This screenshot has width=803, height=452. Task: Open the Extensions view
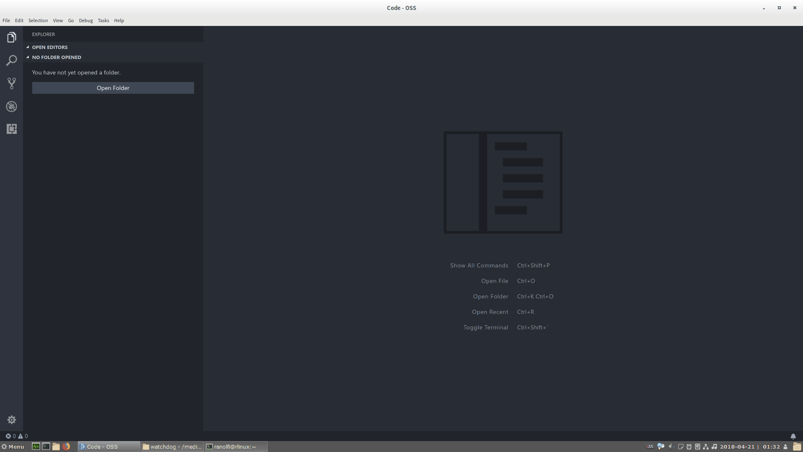11,129
